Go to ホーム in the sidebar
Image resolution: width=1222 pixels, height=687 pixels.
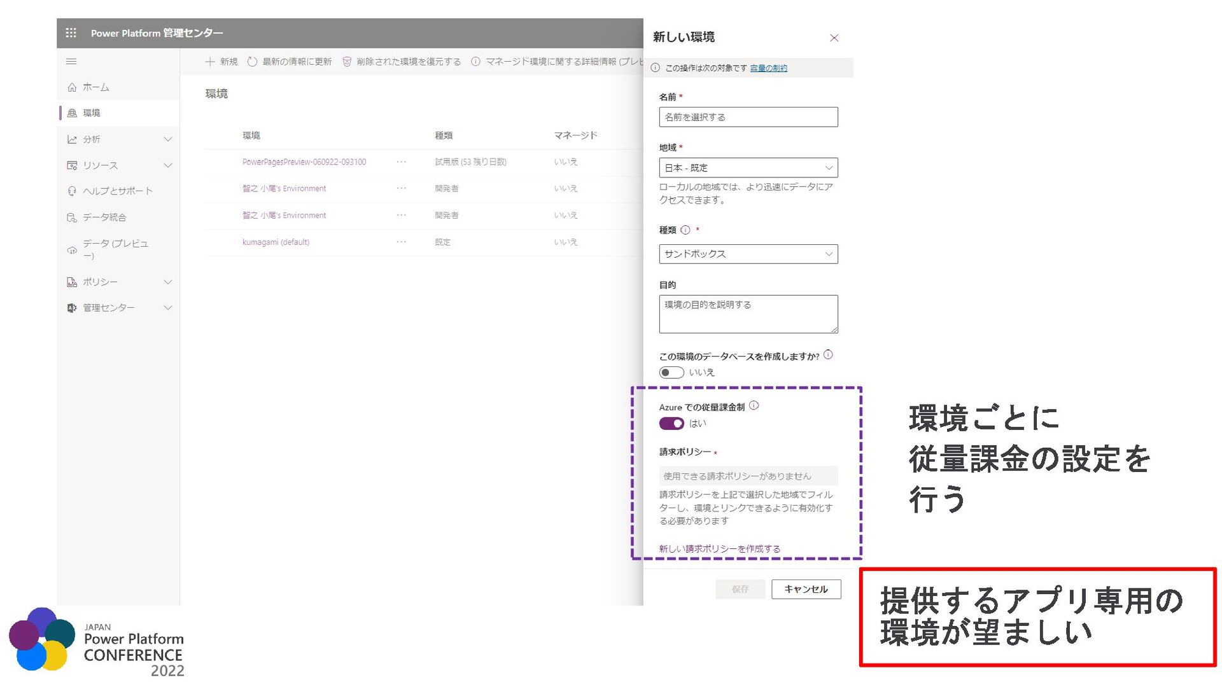(95, 87)
